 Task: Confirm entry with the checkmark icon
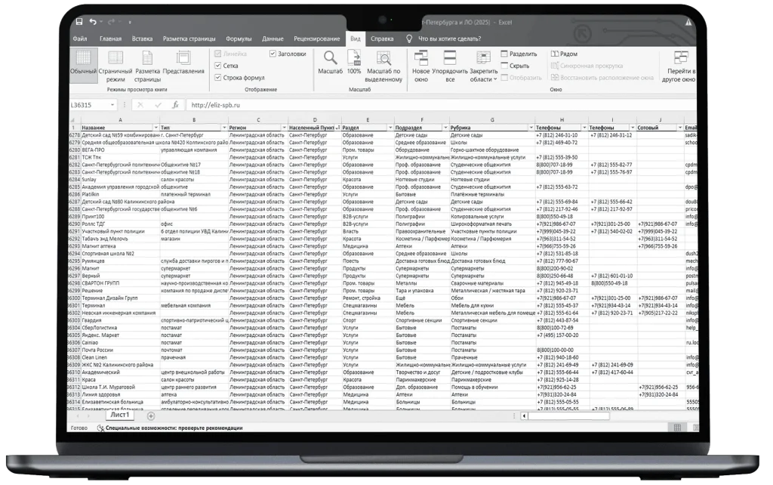(x=158, y=105)
